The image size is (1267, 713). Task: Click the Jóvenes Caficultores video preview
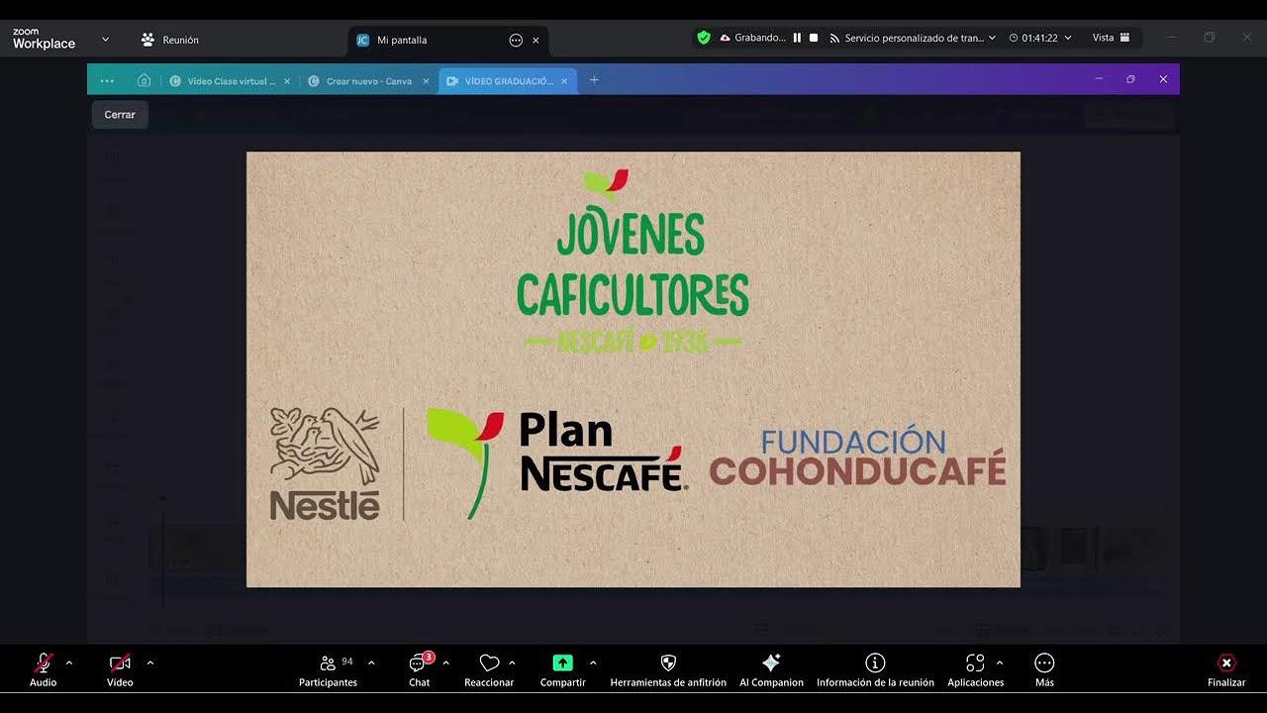pyautogui.click(x=633, y=369)
